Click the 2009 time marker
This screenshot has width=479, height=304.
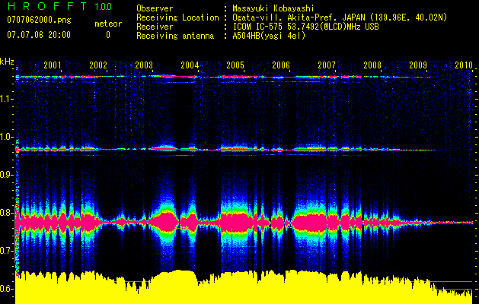coord(418,65)
